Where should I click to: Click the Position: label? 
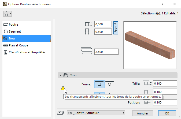coord(134,102)
